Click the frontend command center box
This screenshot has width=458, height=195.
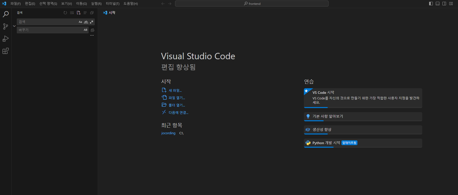click(252, 4)
